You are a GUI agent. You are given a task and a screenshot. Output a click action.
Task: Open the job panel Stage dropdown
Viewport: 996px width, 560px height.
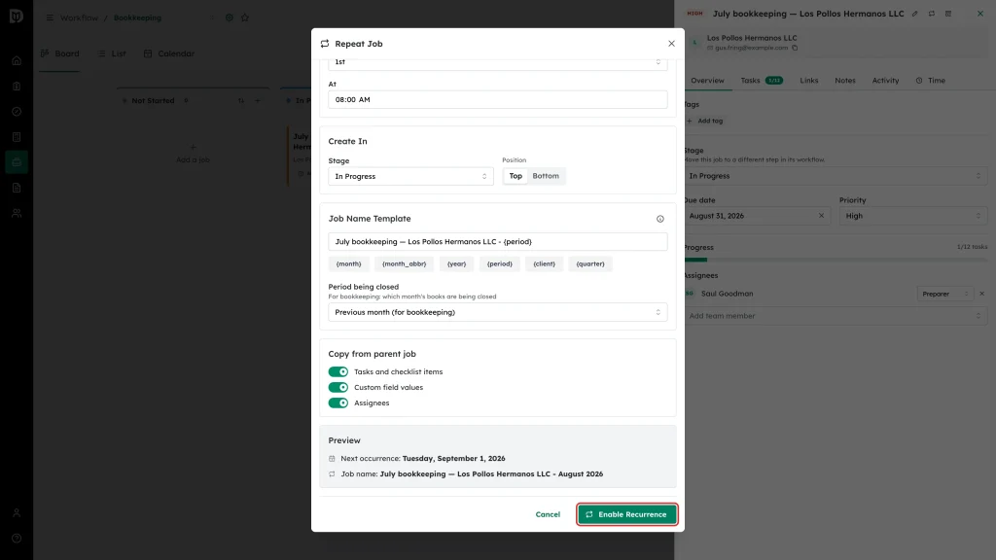pos(835,176)
